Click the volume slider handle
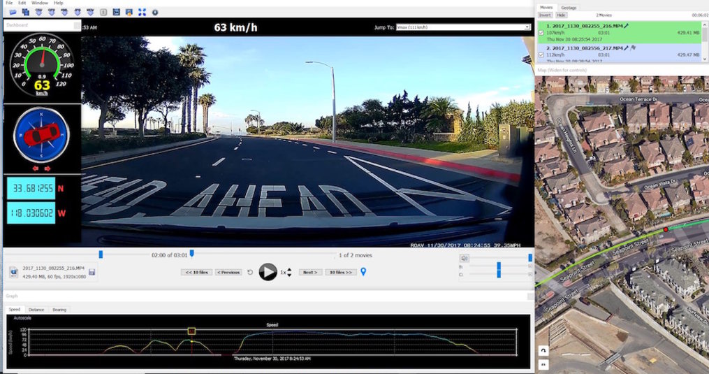 (x=530, y=258)
